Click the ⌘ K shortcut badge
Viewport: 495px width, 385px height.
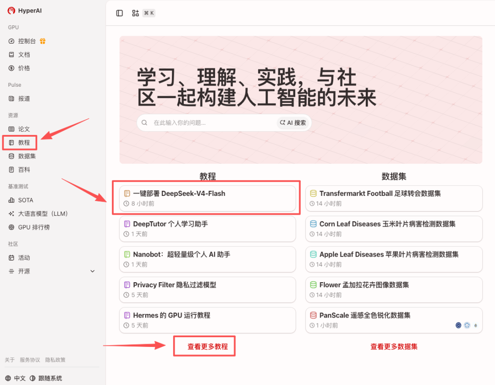coord(148,13)
